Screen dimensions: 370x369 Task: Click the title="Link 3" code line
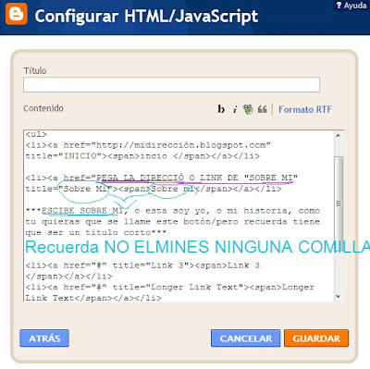tap(142, 265)
